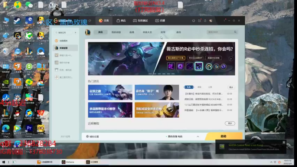
Task: Click the first banner page indicator dash
Action: click(150, 74)
